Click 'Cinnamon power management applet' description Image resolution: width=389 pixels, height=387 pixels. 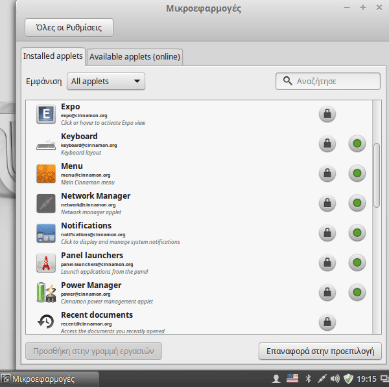pyautogui.click(x=107, y=302)
